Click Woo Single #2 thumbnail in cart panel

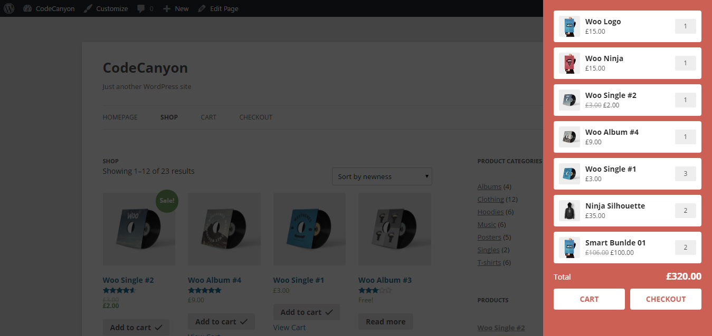(569, 100)
